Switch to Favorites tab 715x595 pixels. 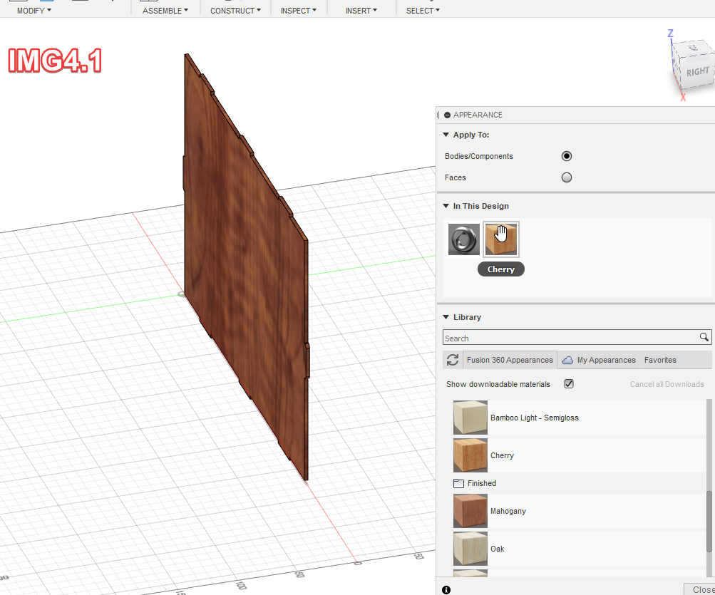click(x=660, y=360)
